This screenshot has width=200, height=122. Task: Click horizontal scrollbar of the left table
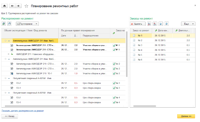(x=37, y=106)
